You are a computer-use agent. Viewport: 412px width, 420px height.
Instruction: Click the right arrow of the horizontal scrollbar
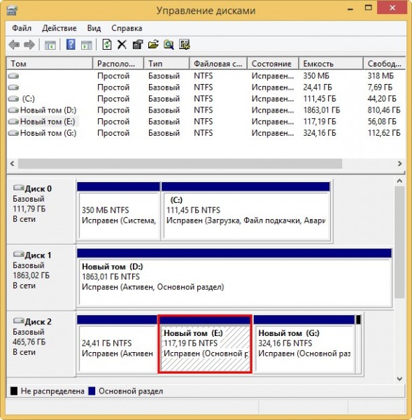pyautogui.click(x=399, y=163)
